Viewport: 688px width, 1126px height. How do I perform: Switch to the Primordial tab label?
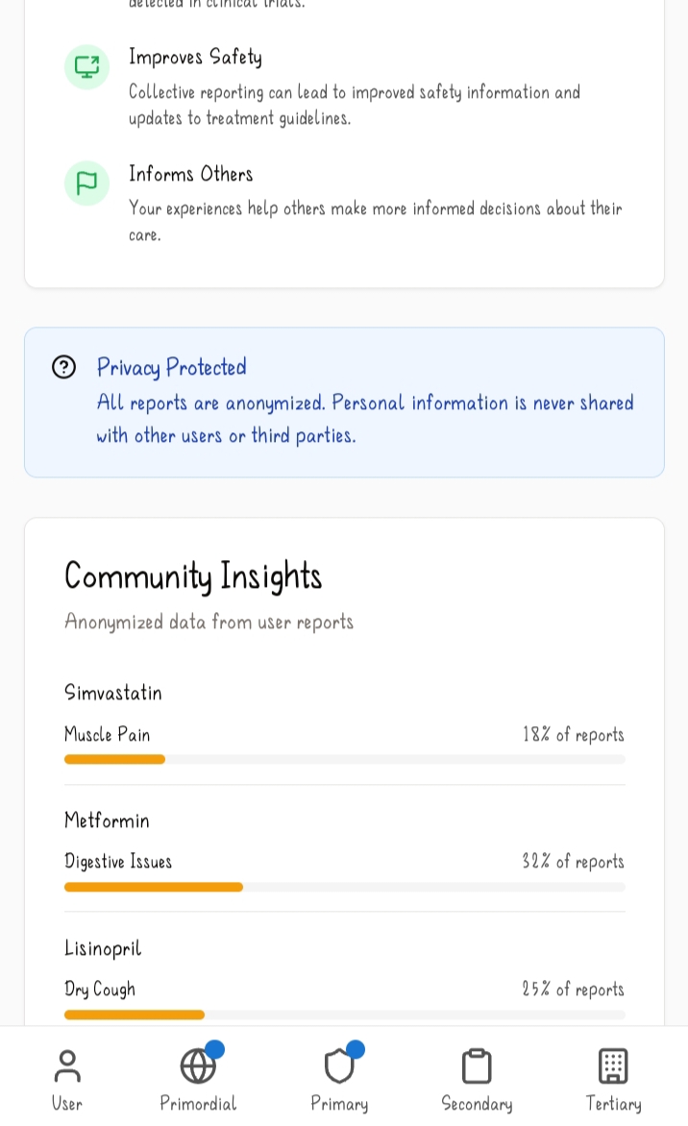[198, 1104]
